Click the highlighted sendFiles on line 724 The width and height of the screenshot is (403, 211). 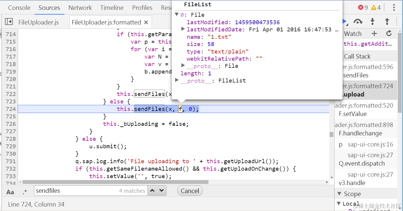(x=149, y=109)
